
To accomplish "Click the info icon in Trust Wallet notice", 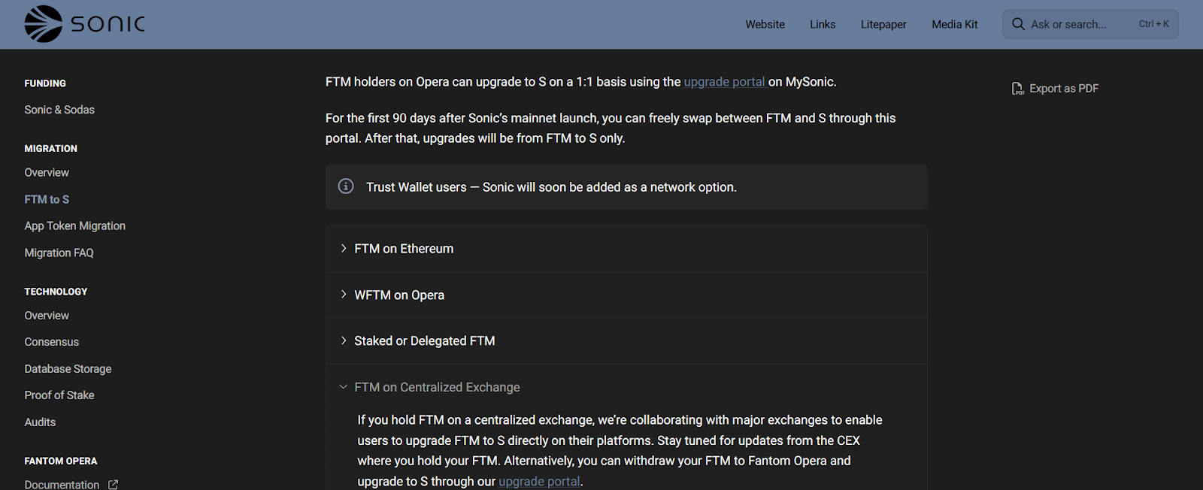I will click(x=346, y=186).
